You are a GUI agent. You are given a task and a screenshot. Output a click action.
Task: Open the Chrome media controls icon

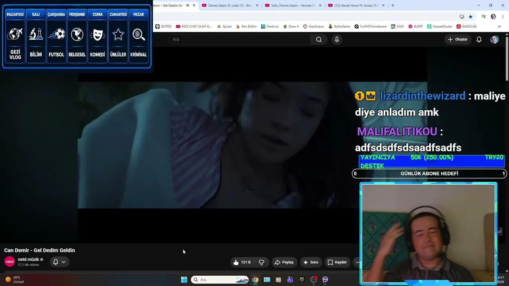[x=484, y=17]
